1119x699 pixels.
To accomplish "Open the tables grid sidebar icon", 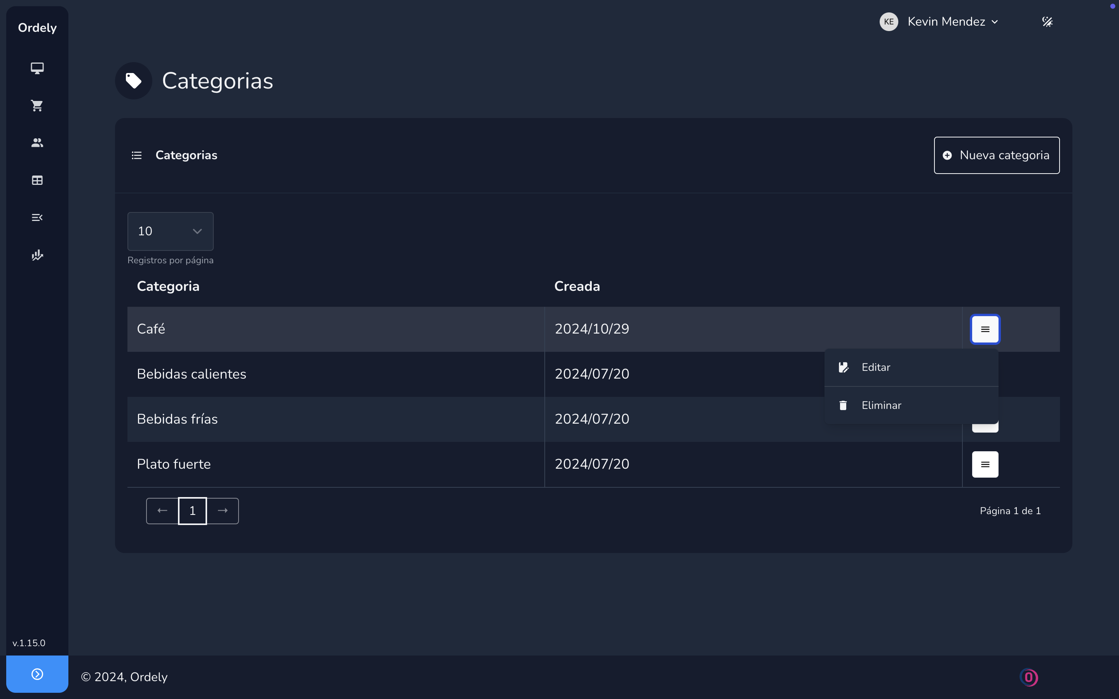I will pyautogui.click(x=37, y=180).
